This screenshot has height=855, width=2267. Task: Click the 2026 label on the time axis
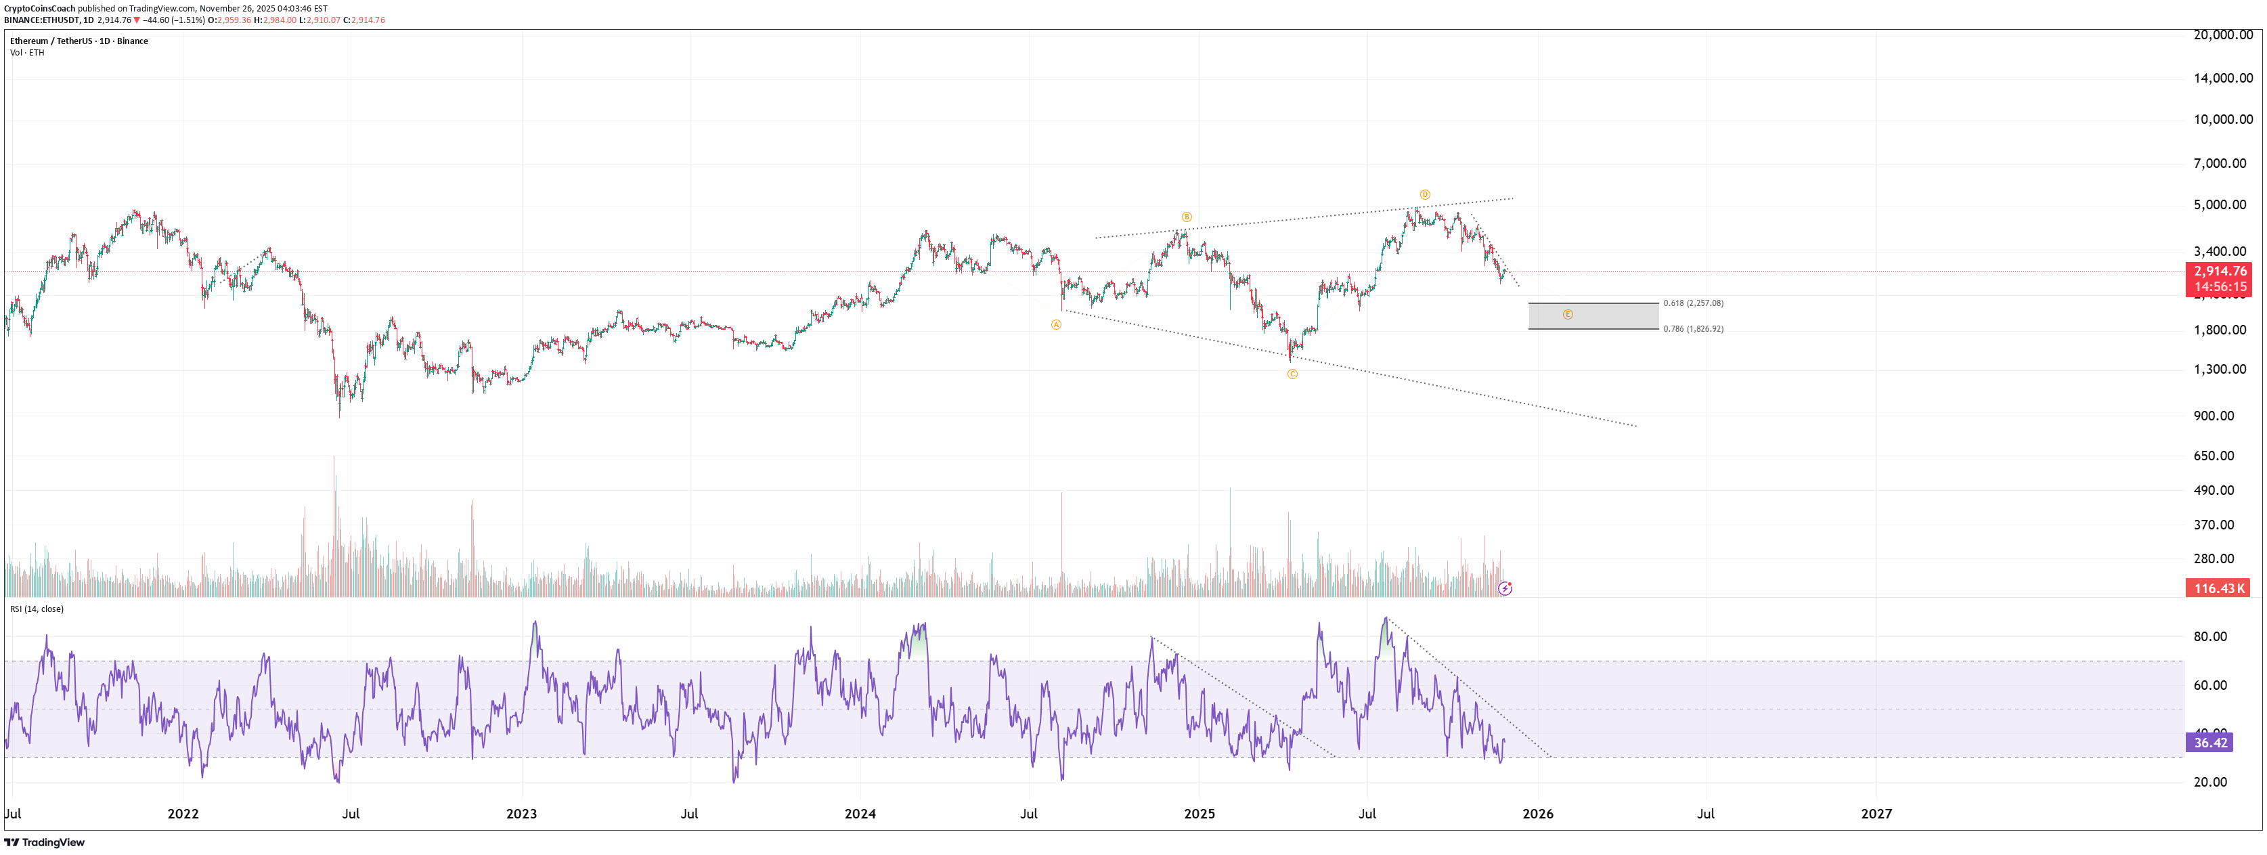1537,814
